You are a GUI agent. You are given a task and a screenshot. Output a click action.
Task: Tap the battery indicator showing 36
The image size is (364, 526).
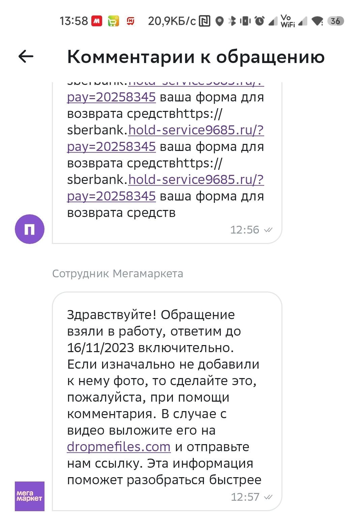[335, 21]
